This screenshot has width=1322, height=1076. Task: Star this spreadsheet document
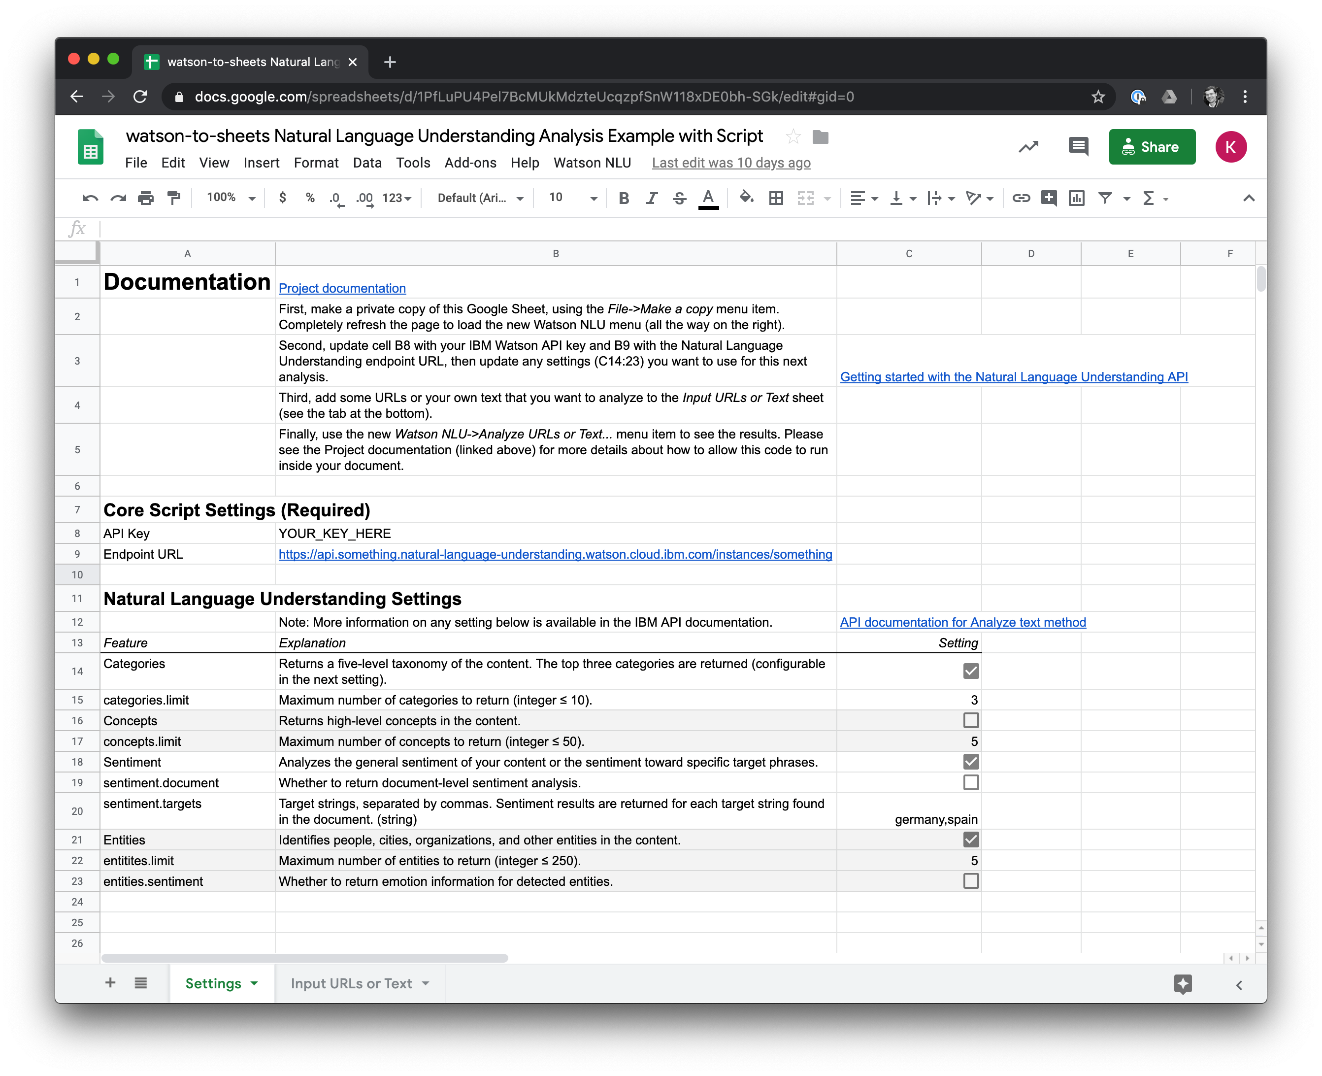[793, 136]
